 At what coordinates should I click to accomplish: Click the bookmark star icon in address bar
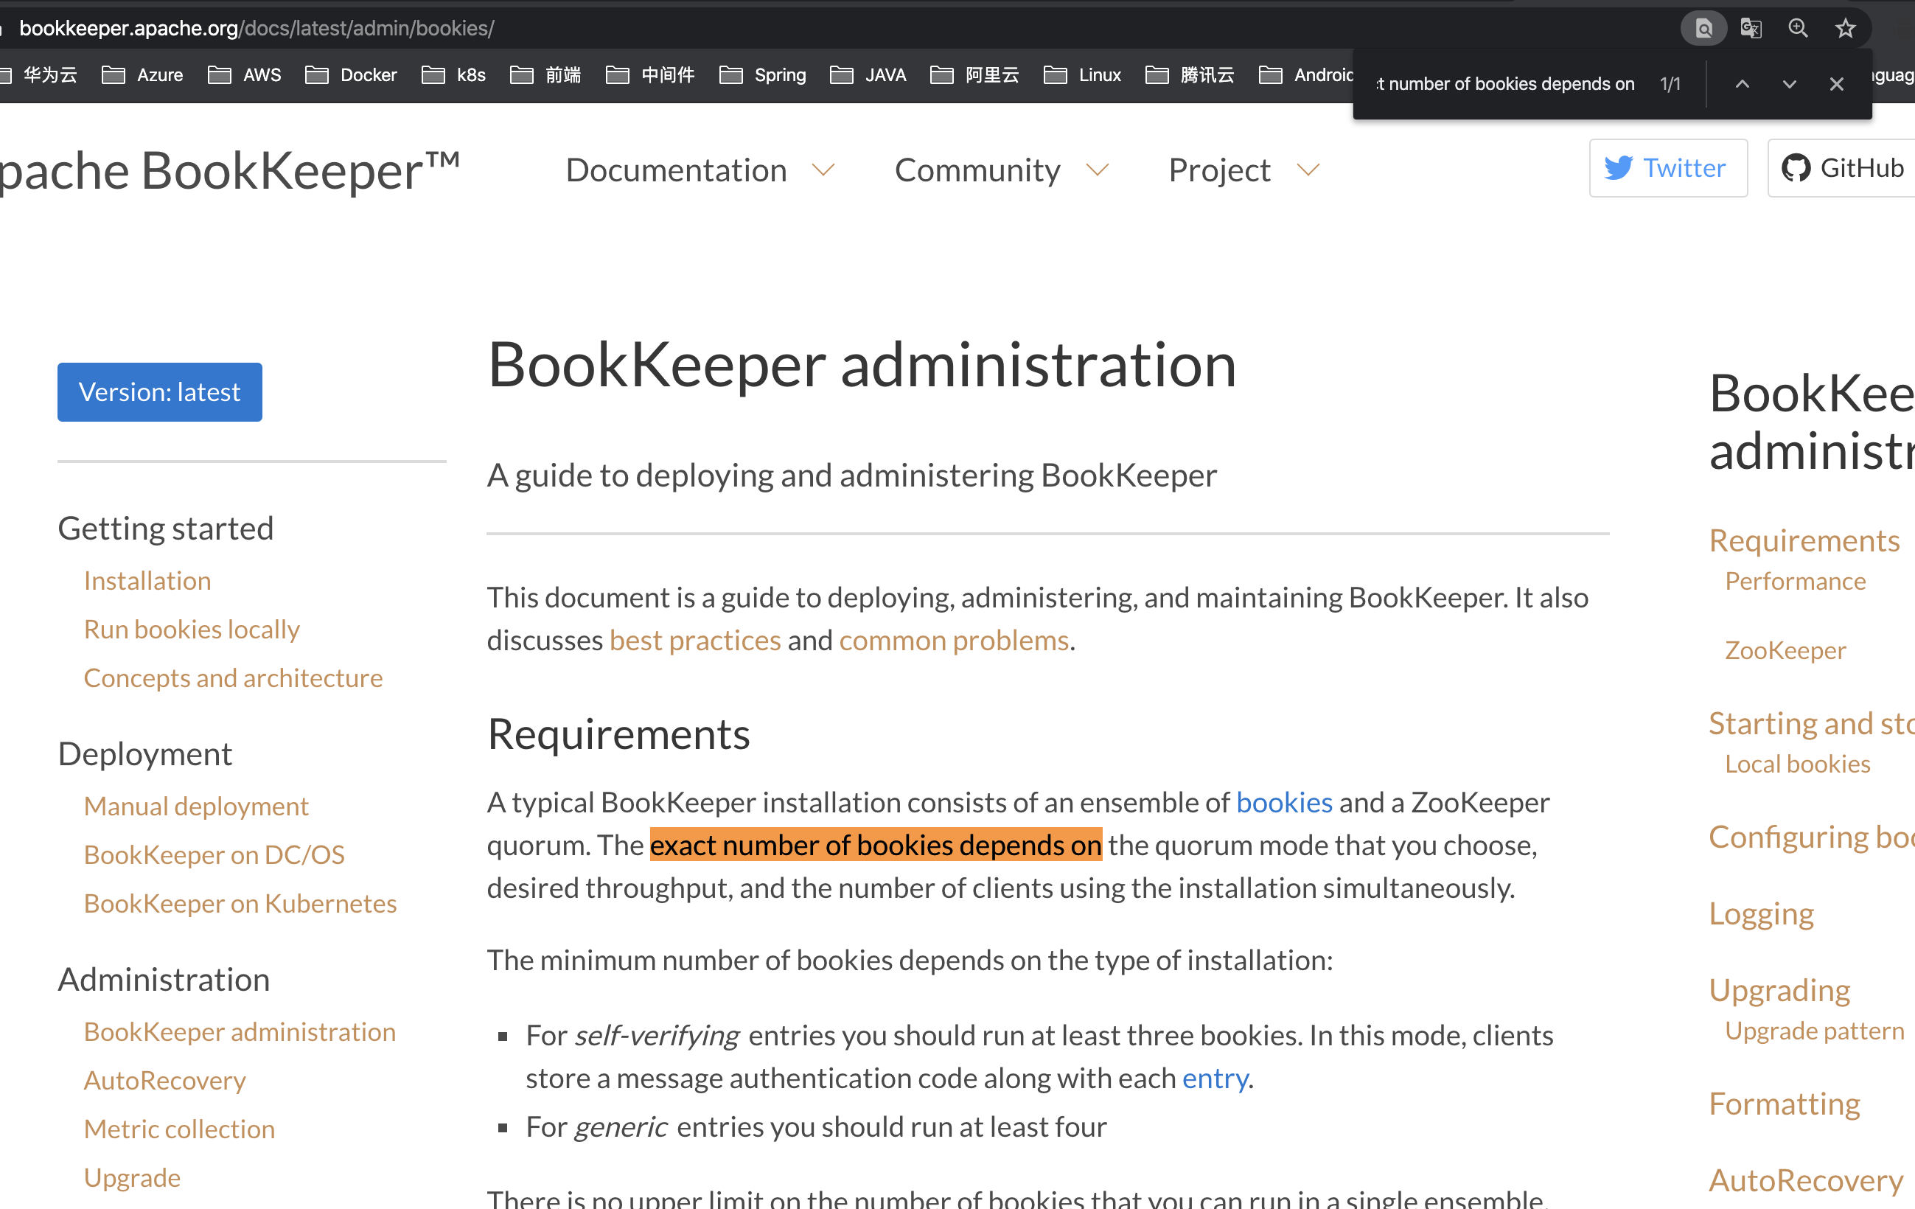1845,29
